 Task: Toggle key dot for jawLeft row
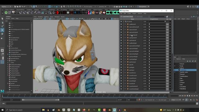coord(170,65)
